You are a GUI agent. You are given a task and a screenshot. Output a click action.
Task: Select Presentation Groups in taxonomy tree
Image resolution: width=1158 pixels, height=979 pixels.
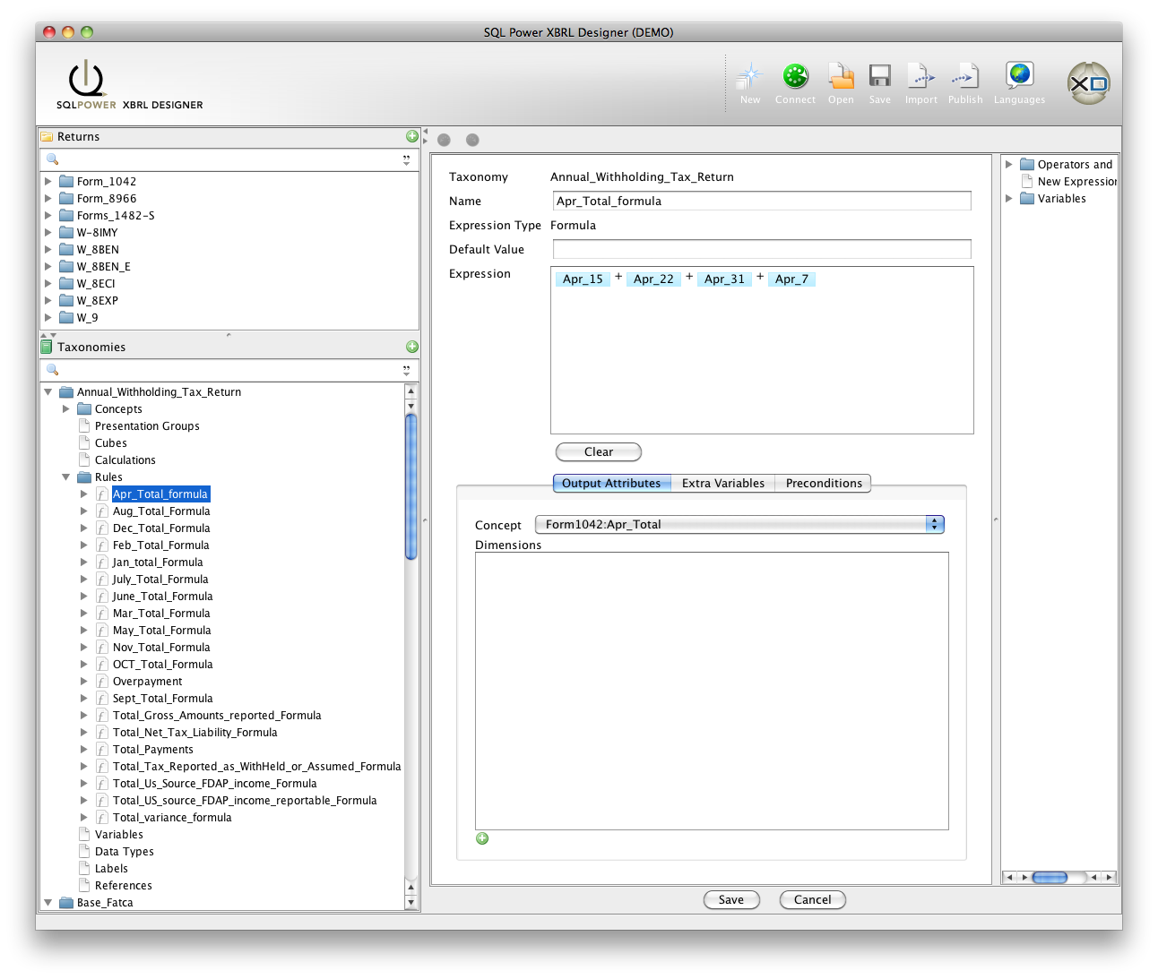click(147, 425)
